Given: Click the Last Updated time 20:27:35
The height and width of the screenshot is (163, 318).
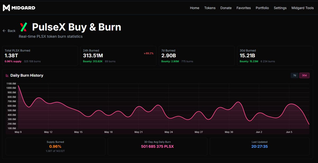Looking at the screenshot, I should tap(260, 146).
